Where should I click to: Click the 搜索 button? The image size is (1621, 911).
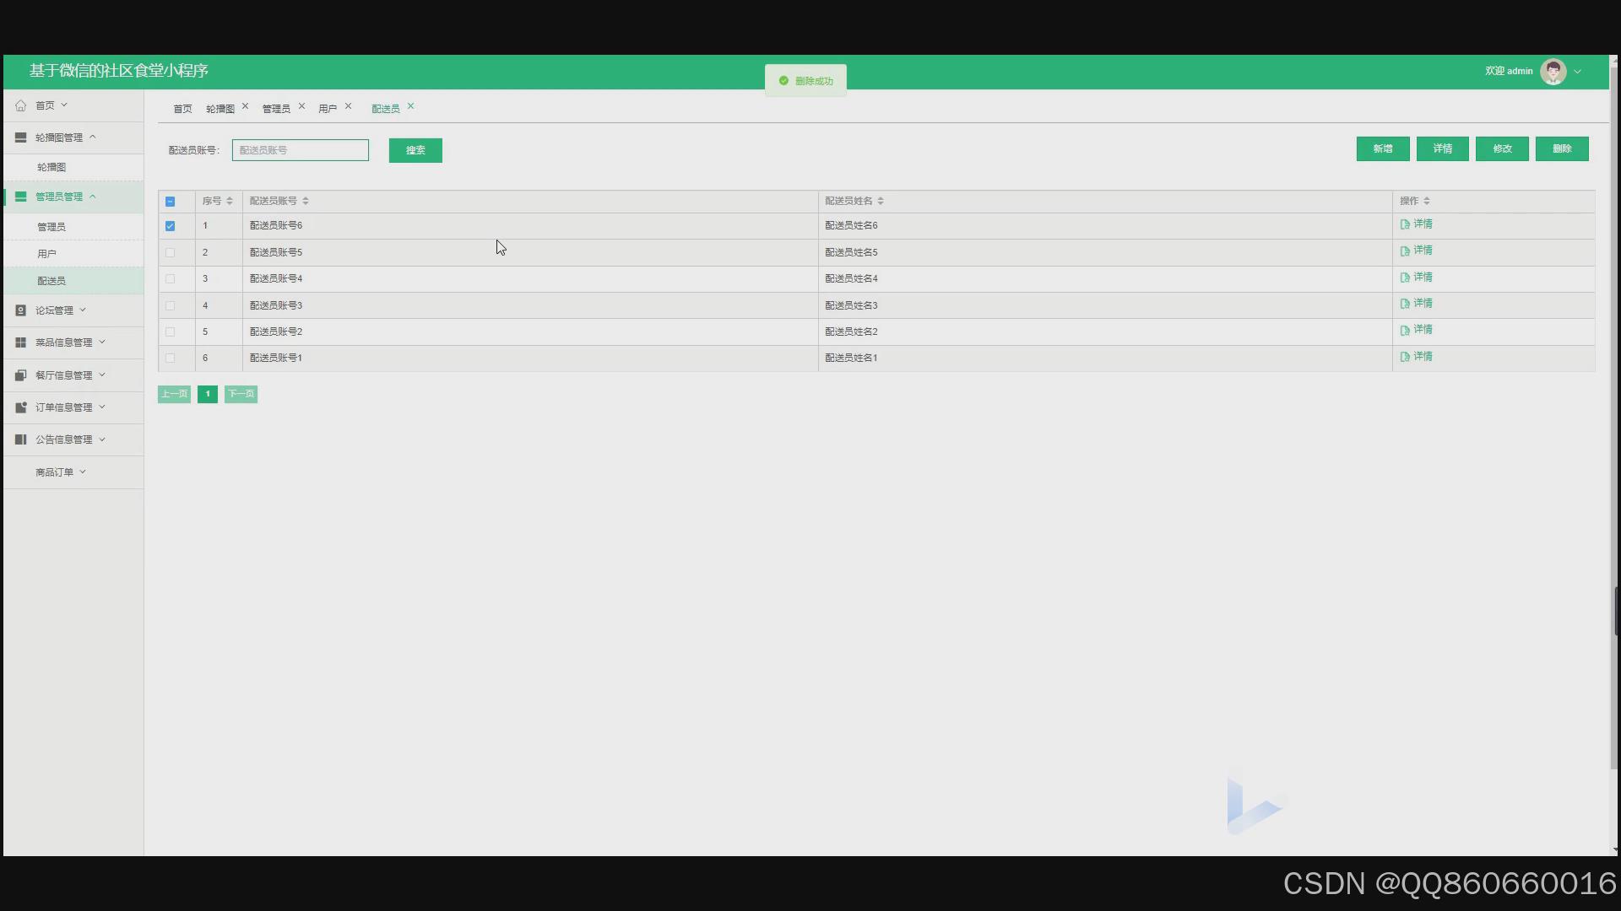pos(415,151)
